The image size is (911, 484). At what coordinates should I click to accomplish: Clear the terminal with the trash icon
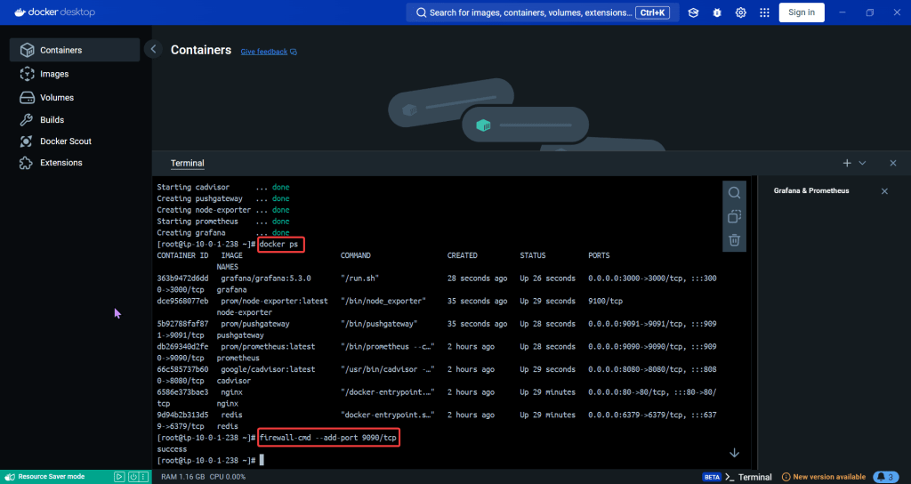(734, 239)
